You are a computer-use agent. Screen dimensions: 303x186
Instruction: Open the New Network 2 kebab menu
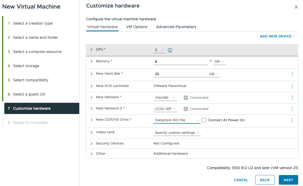tap(292, 109)
